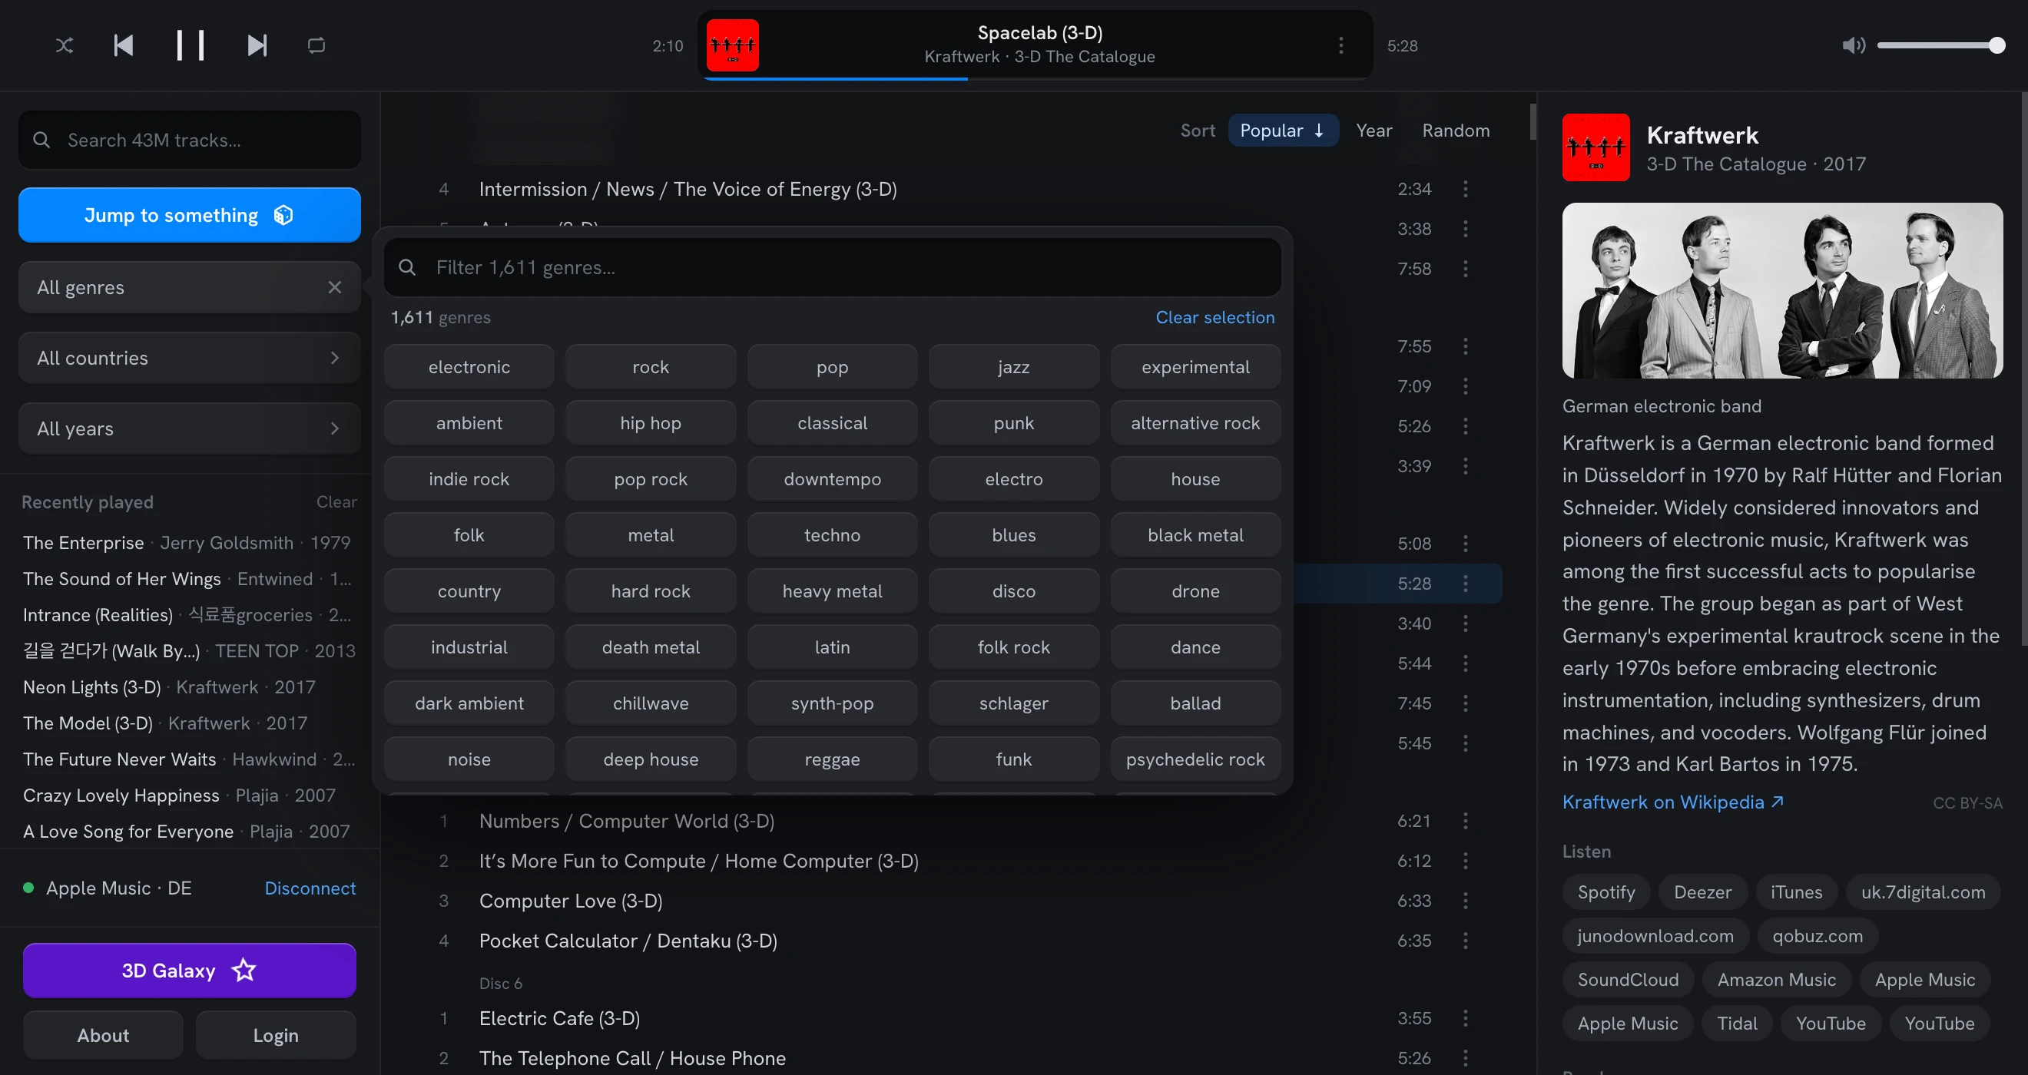Click Clear selection in genre picker
Image resolution: width=2028 pixels, height=1075 pixels.
point(1214,317)
